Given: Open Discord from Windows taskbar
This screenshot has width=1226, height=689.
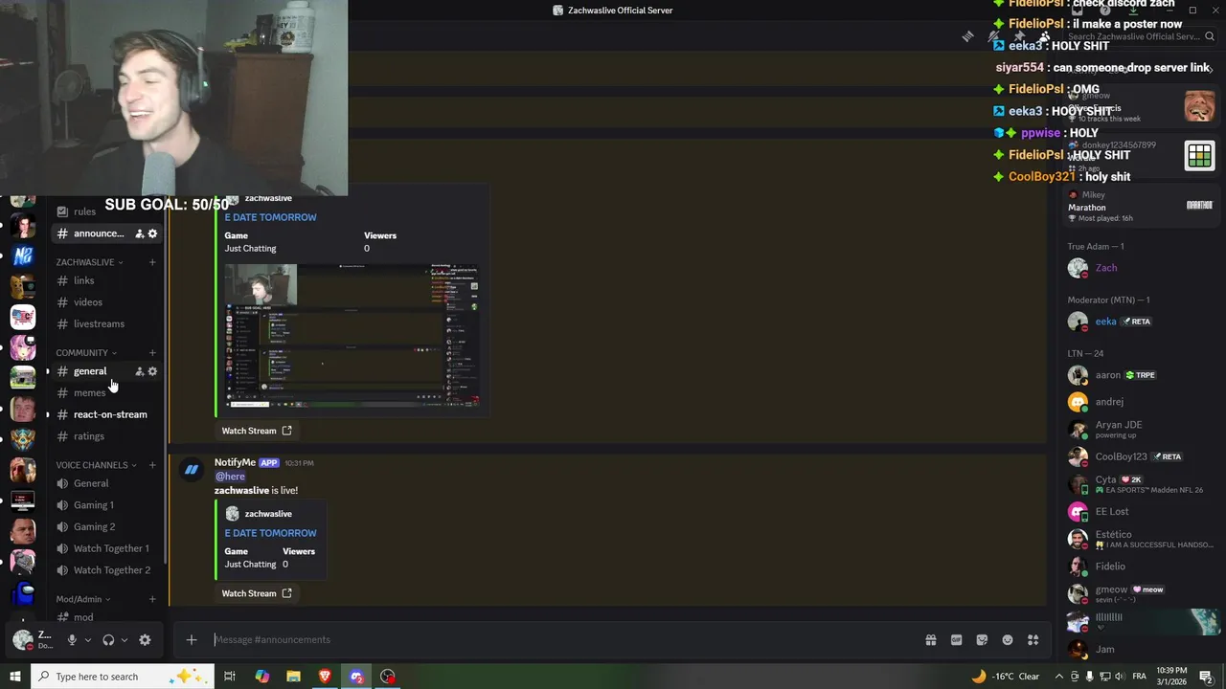Looking at the screenshot, I should tap(356, 677).
